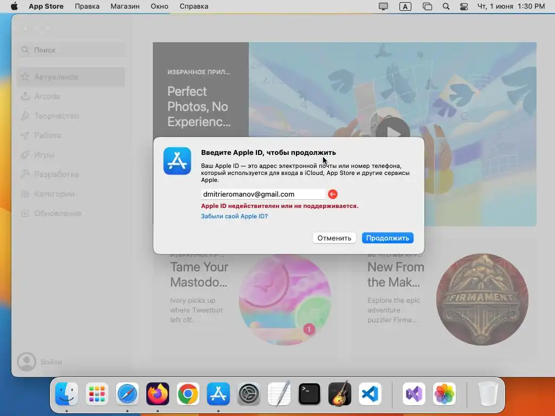Click the date and time in menu bar
555x416 pixels.
[x=511, y=6]
